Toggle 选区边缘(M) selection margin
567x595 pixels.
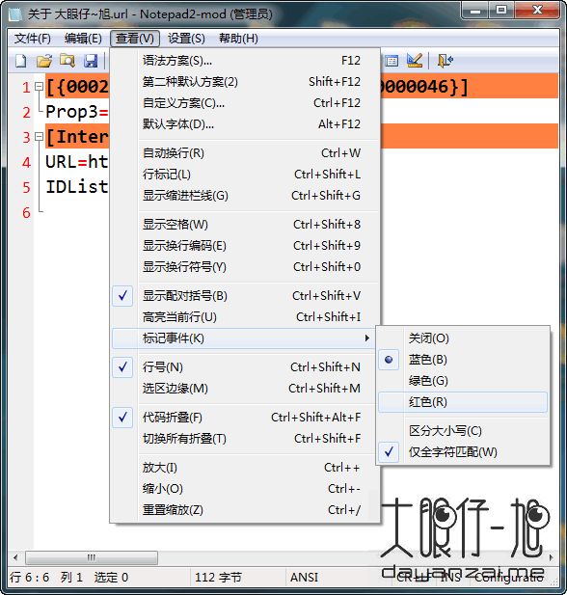246,389
